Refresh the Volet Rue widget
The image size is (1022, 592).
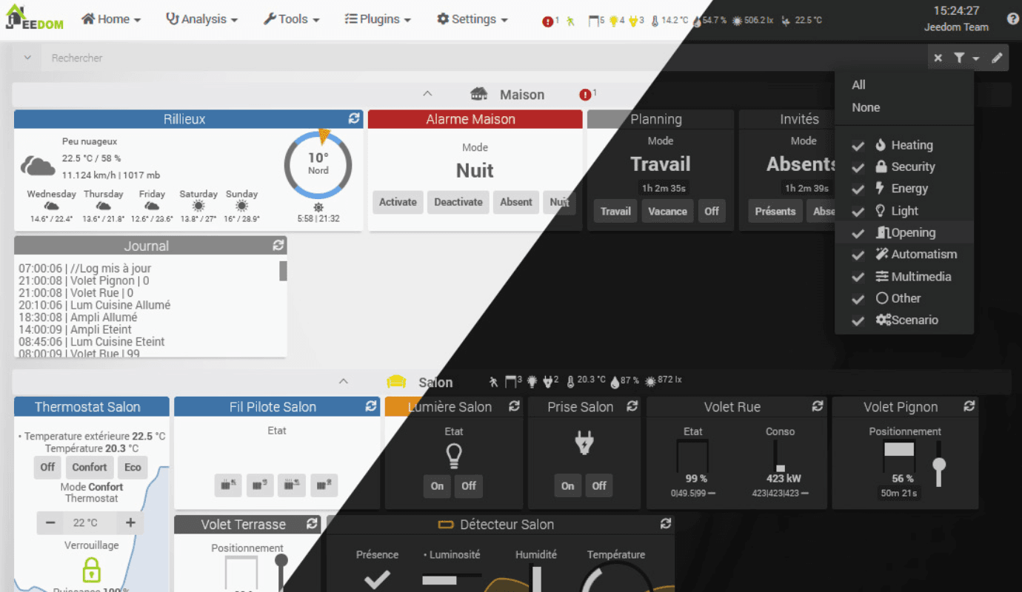tap(817, 406)
